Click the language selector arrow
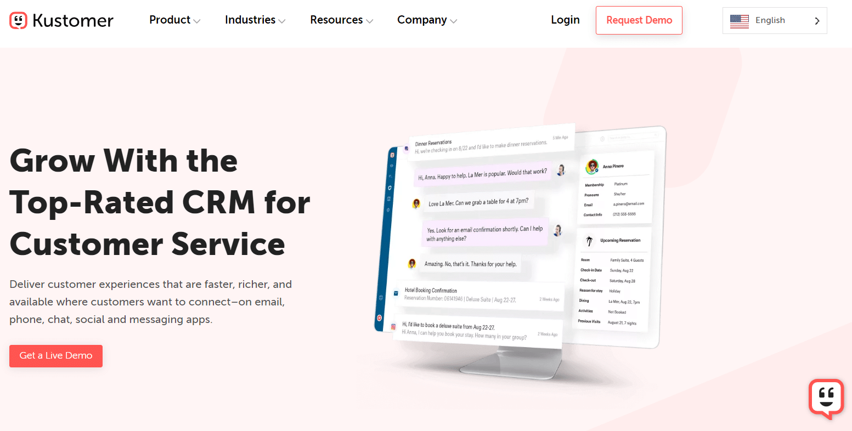This screenshot has width=852, height=431. tap(817, 21)
